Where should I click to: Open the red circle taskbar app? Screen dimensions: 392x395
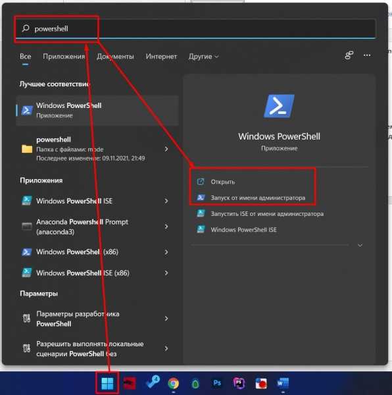(261, 383)
